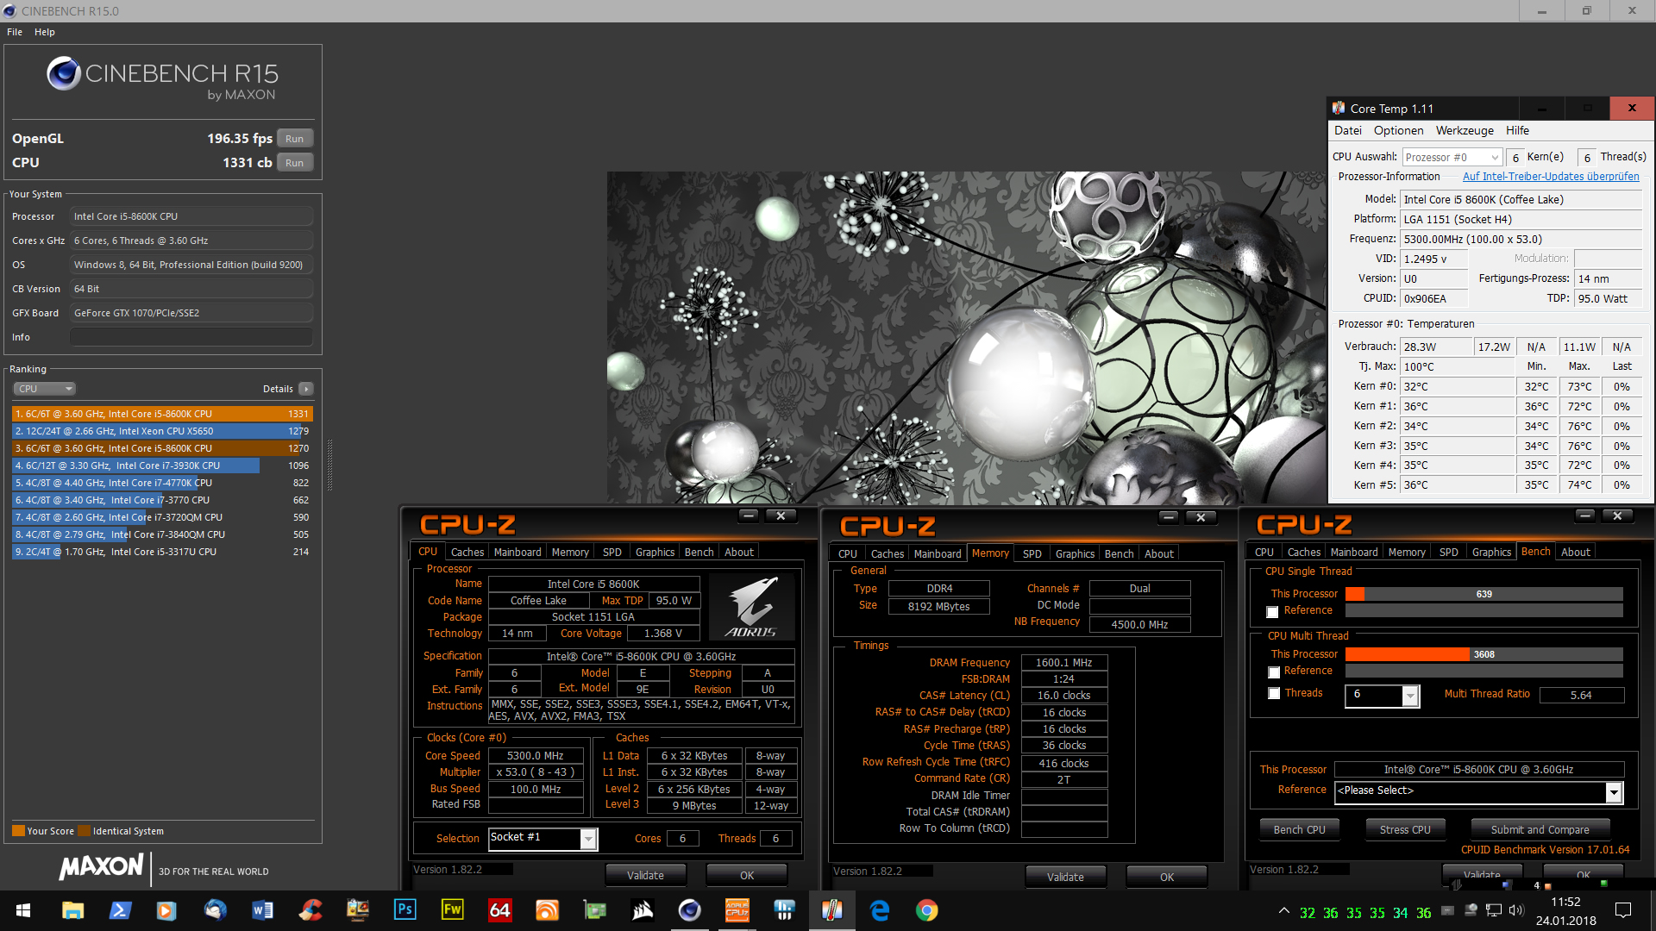
Task: Open the green circuit board taskbar app
Action: coord(595,910)
